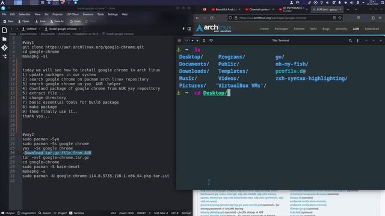This screenshot has height=216, width=385.
Task: Open the Search panel in Kate
Action: [x=45, y=213]
